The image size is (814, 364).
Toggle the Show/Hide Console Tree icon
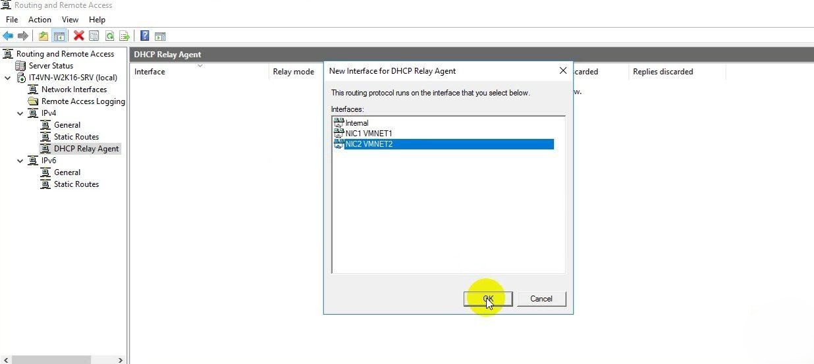[59, 36]
